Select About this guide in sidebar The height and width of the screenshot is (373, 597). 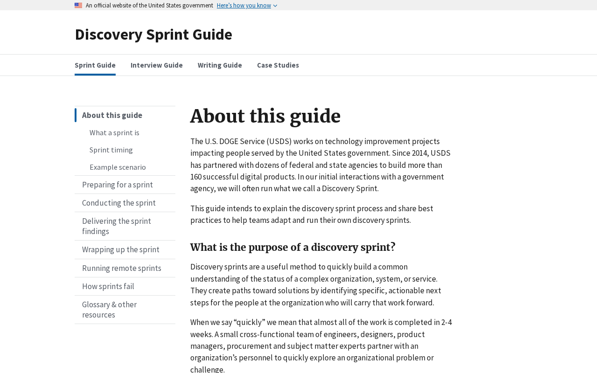tap(125, 115)
